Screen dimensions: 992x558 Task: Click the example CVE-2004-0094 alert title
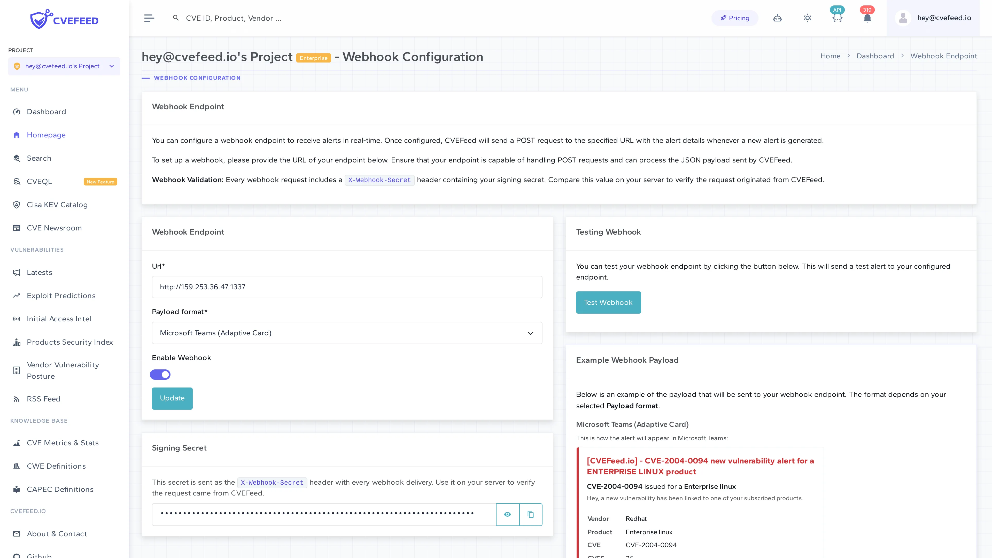(x=700, y=466)
